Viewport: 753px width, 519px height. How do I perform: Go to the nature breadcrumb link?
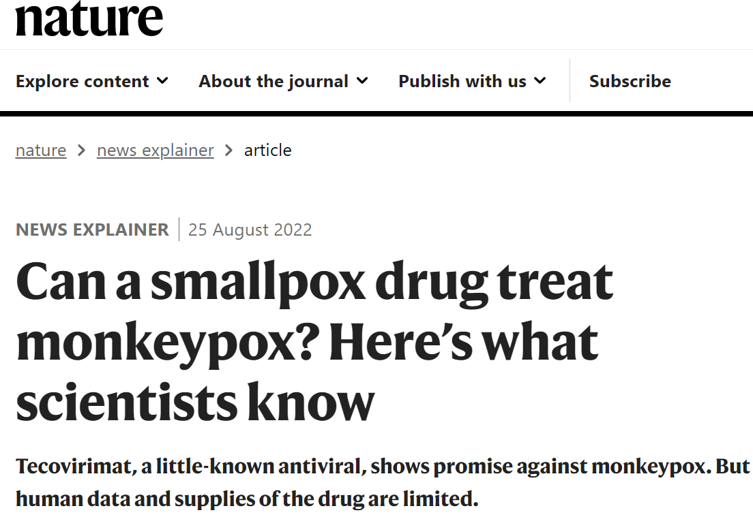pos(41,150)
